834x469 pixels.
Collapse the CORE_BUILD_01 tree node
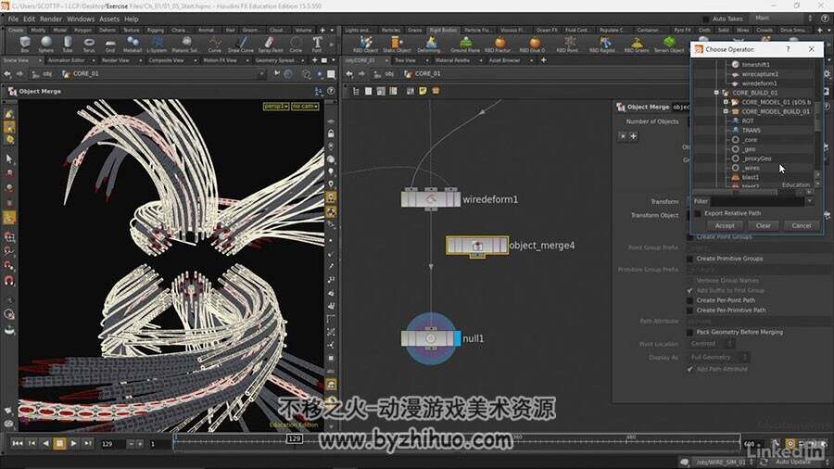(x=716, y=93)
